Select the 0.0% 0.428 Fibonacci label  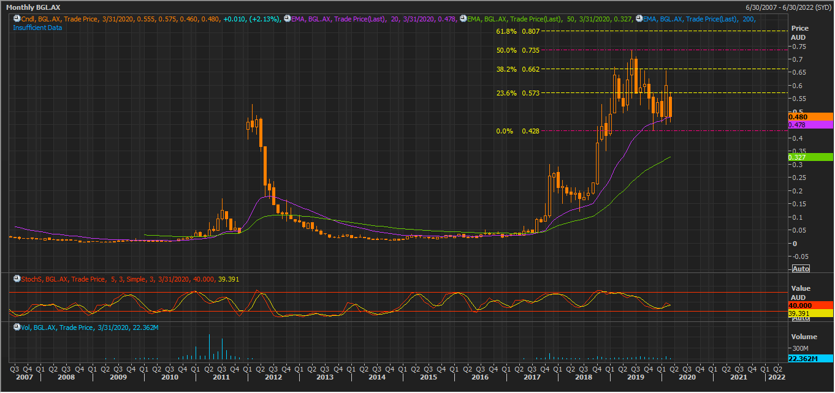click(x=517, y=131)
